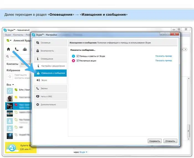Click the "Сохранить" button
194x158 pixels.
tap(154, 141)
